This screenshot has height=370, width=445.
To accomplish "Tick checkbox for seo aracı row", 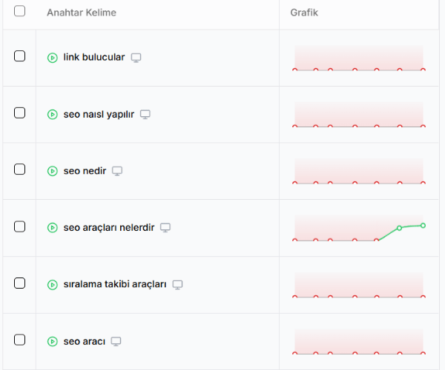I will click(x=19, y=340).
